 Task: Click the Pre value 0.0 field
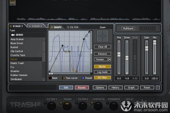[119, 79]
